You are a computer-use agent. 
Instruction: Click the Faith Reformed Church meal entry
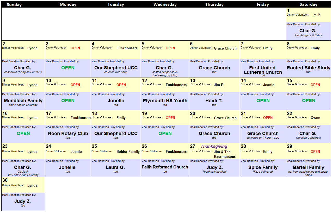tap(165, 167)
